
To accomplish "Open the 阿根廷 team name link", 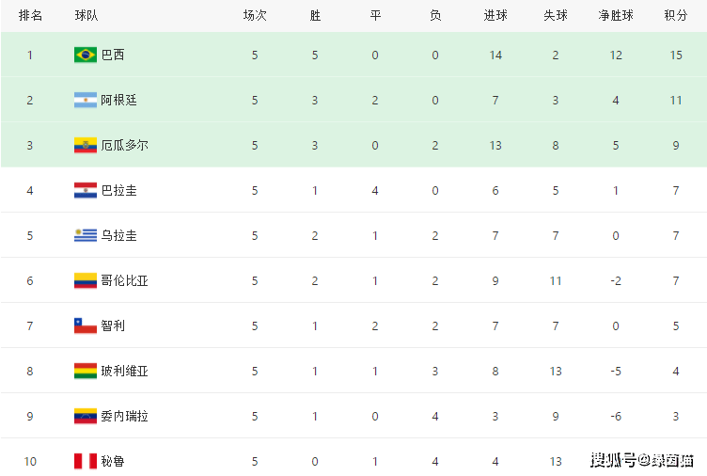I will click(118, 100).
